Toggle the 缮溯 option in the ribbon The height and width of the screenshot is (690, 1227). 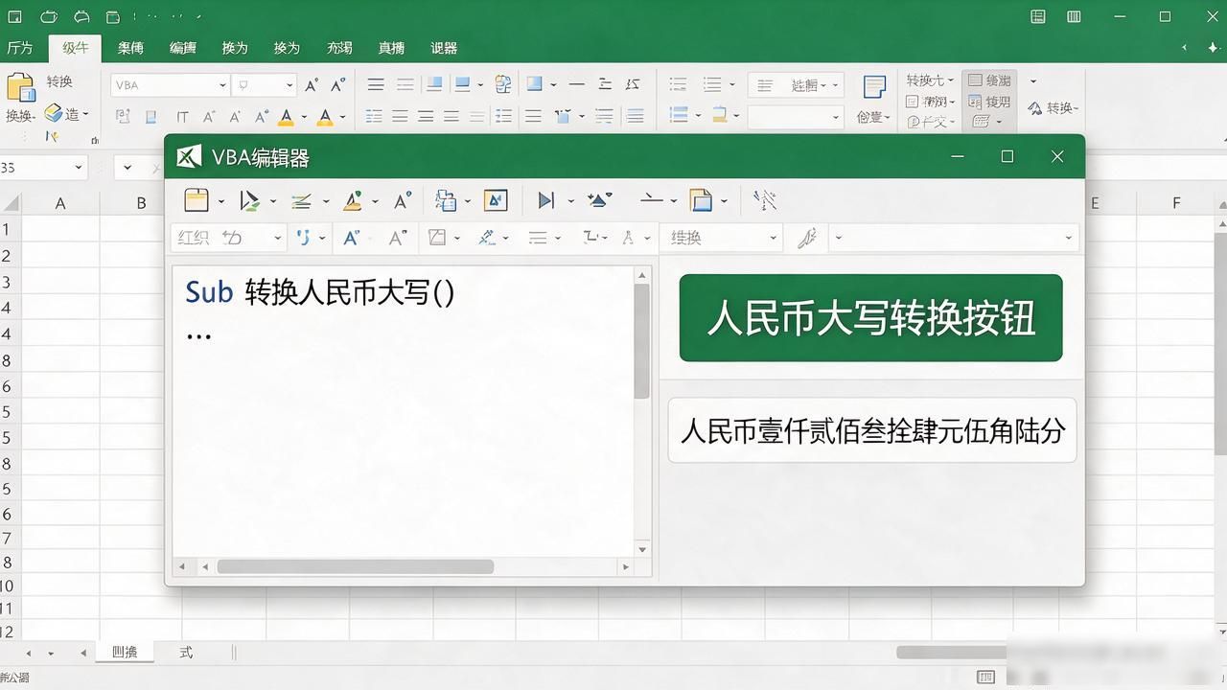(x=989, y=80)
